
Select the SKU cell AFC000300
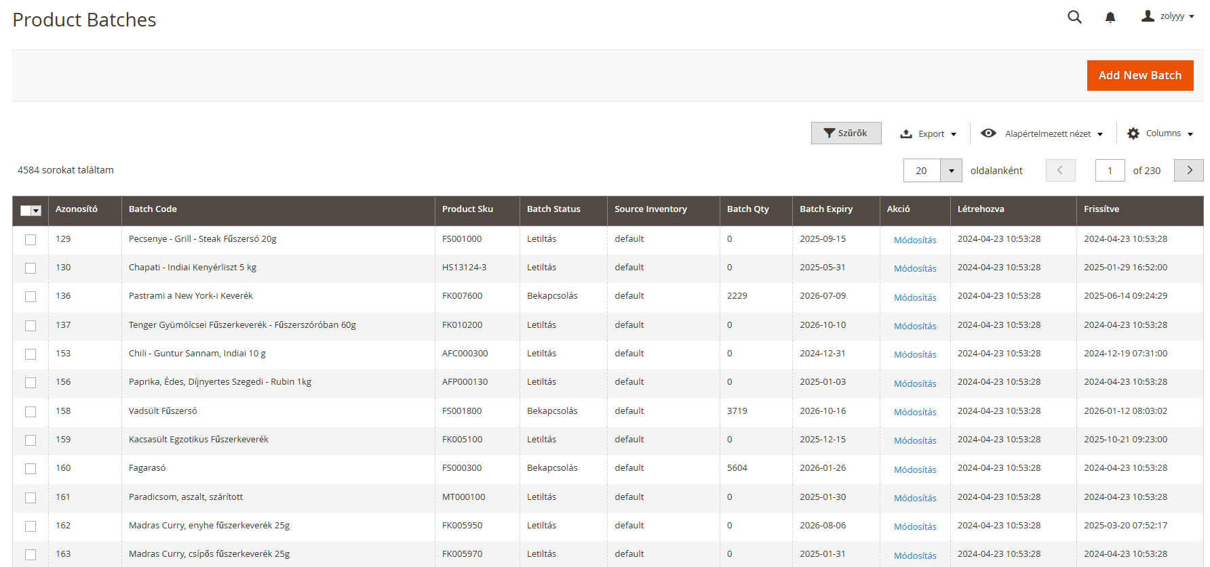(x=465, y=353)
